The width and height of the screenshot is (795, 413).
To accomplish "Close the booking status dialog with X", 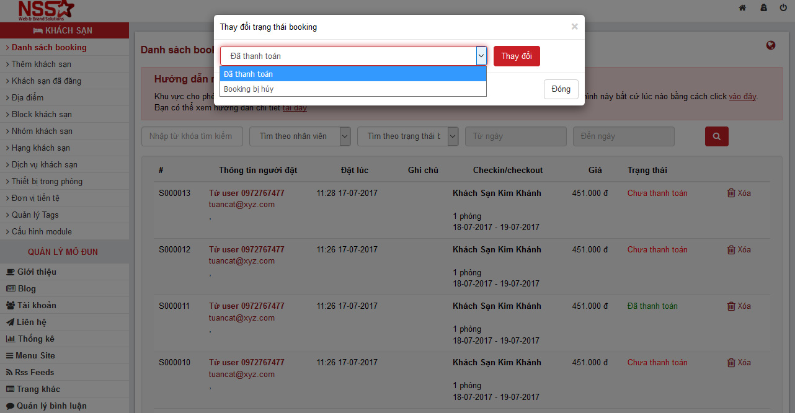I will click(574, 27).
